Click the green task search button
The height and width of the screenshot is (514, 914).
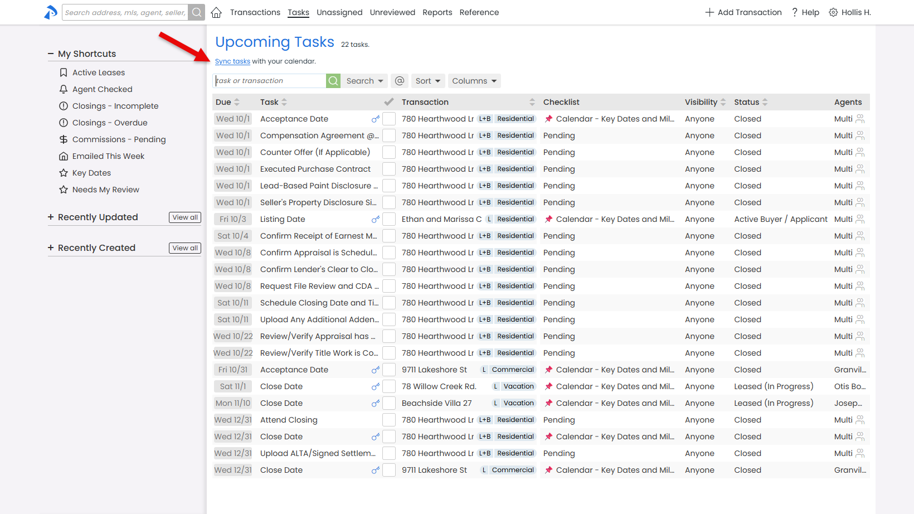pos(333,81)
